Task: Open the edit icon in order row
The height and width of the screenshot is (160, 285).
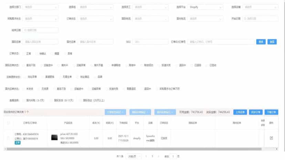Action: (271, 138)
